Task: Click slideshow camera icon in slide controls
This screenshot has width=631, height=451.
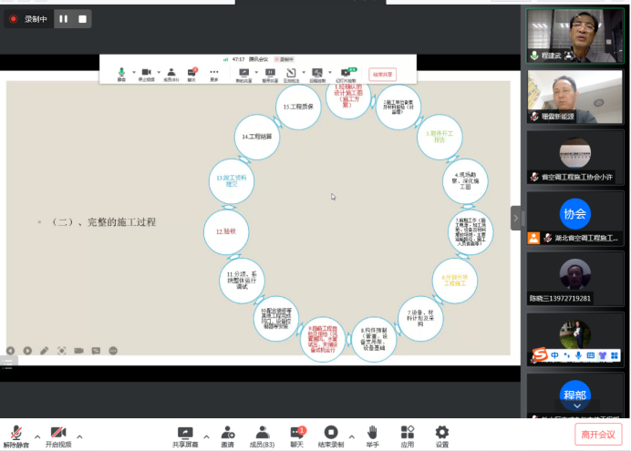Action: (78, 351)
